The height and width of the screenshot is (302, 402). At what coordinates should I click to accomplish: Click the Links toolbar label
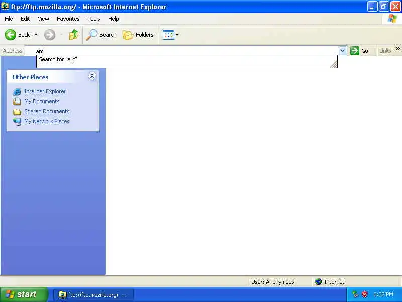coord(385,51)
